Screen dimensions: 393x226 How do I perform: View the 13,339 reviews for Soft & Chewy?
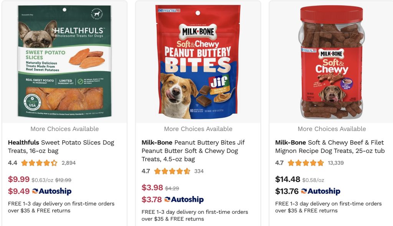pyautogui.click(x=336, y=163)
